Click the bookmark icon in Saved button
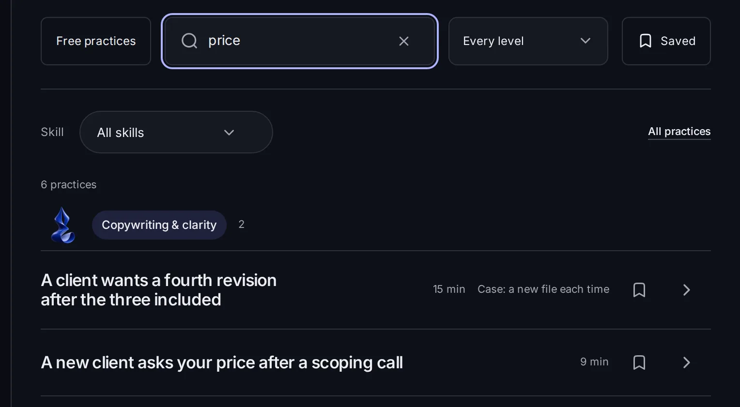740x407 pixels. [x=646, y=41]
